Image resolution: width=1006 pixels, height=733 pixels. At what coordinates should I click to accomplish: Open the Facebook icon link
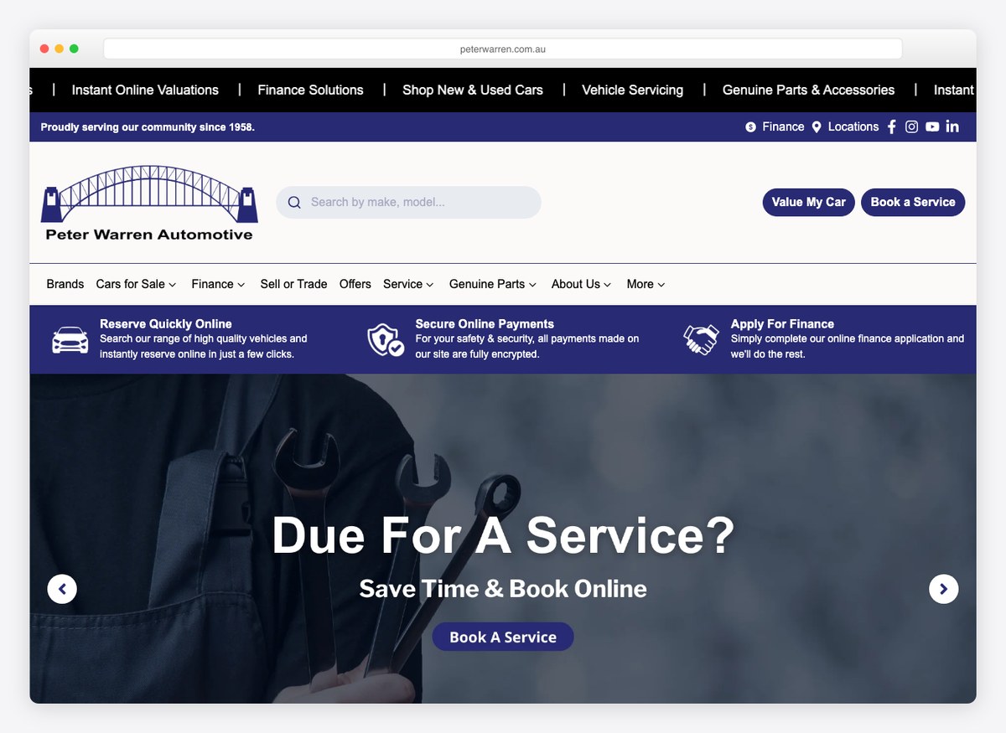tap(891, 126)
